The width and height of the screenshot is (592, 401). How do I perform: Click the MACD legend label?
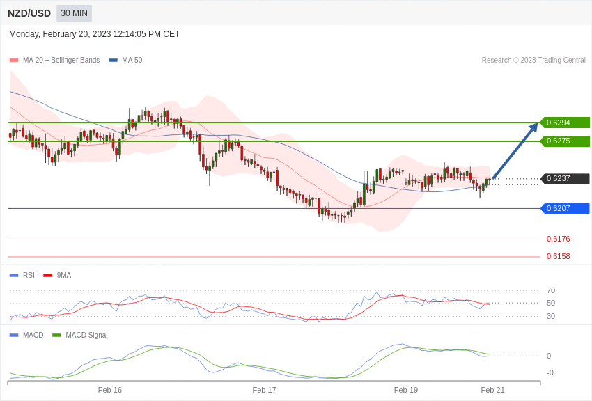point(33,335)
